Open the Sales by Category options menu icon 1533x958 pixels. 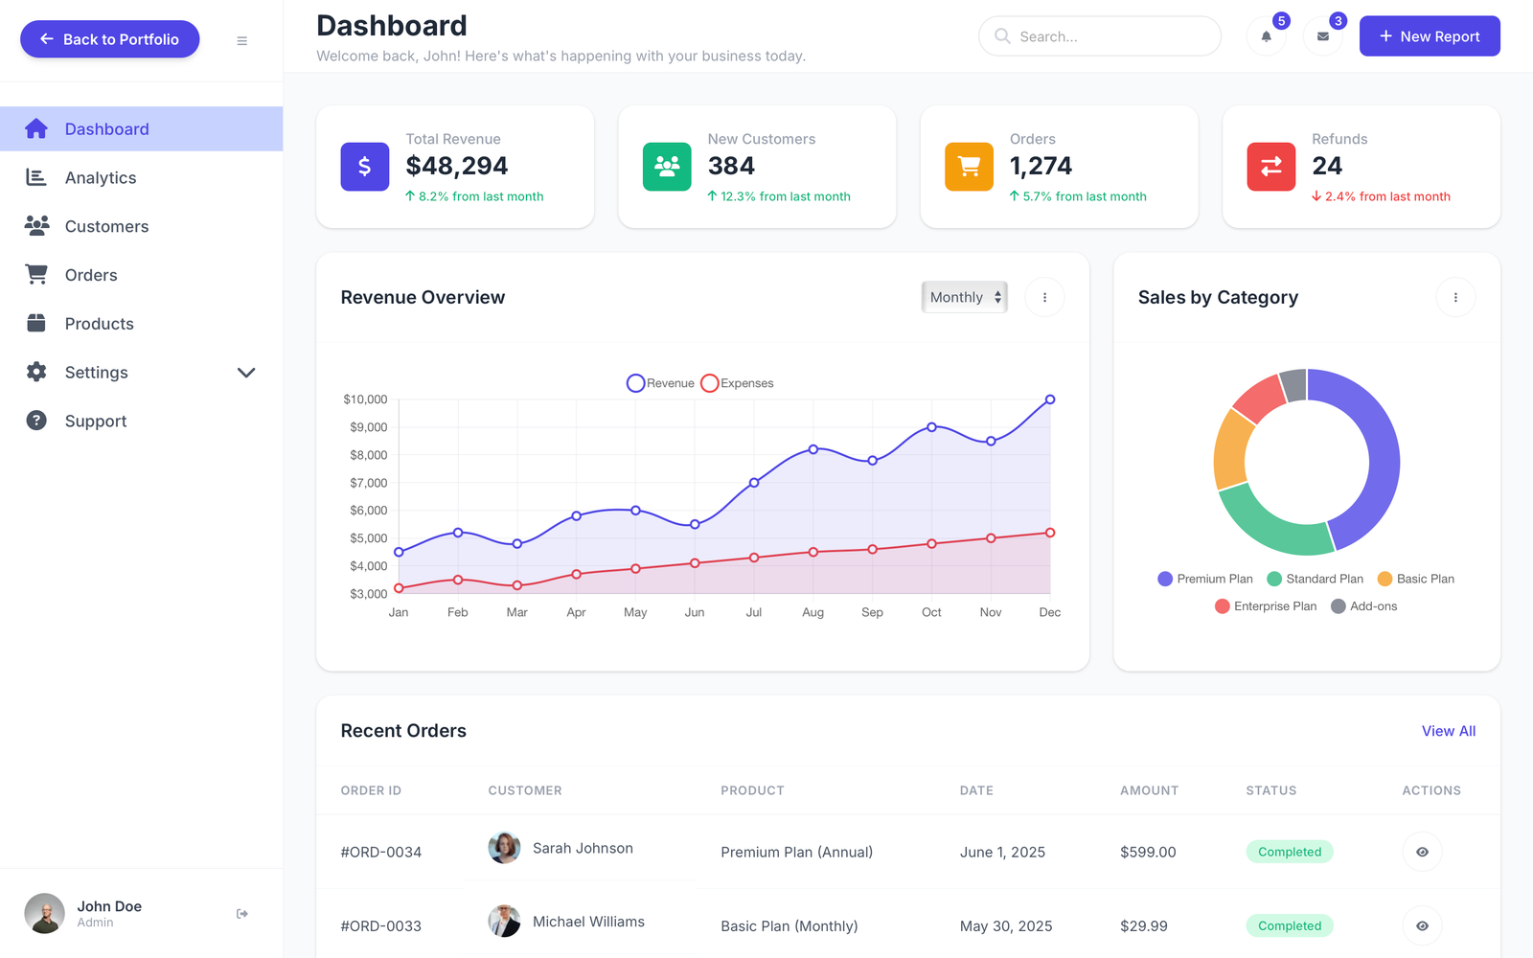1455,297
